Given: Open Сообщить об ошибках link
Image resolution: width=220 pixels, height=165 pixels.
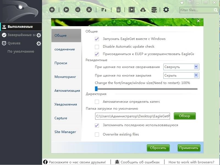Looking at the screenshot, I should coord(140,162).
